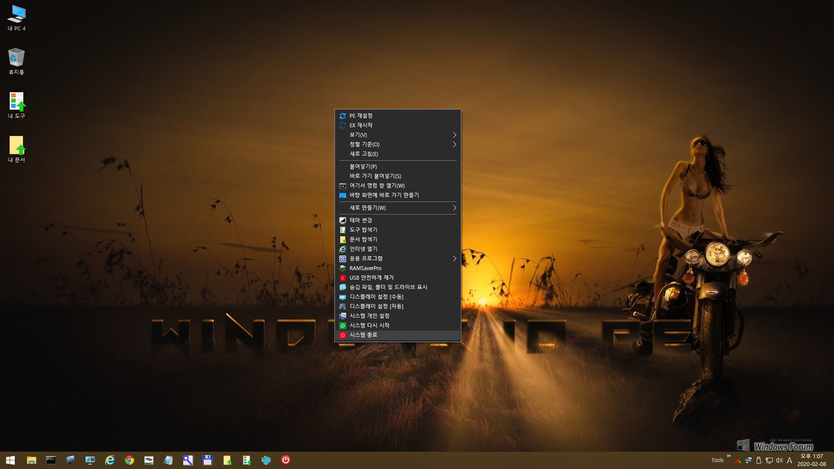
Task: Open the Windows Start button
Action: pyautogui.click(x=10, y=460)
